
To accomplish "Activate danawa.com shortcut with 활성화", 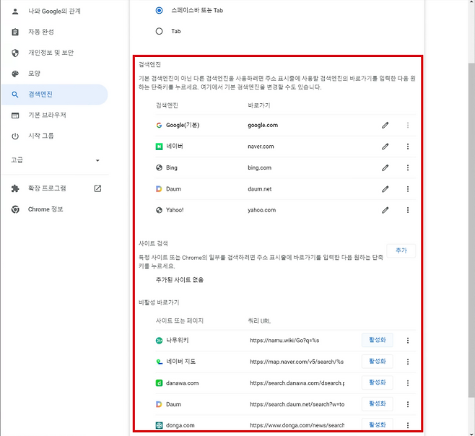I will pos(377,383).
